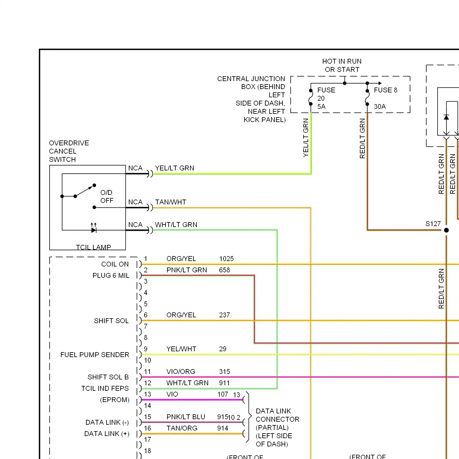This screenshot has height=459, width=459.
Task: Click the "(EPROM)" label
Action: pyautogui.click(x=115, y=400)
